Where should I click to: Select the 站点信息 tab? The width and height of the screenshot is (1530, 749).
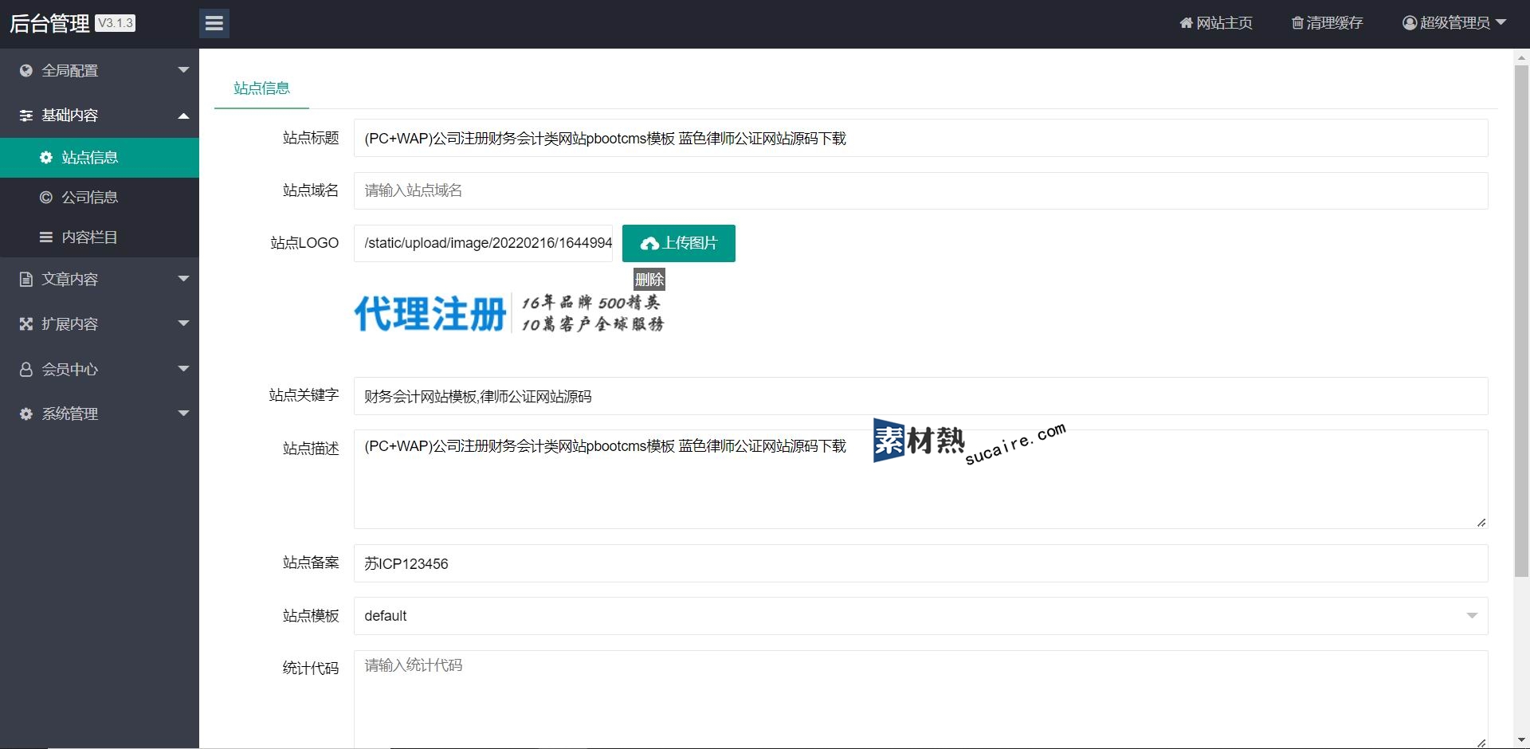[x=261, y=88]
